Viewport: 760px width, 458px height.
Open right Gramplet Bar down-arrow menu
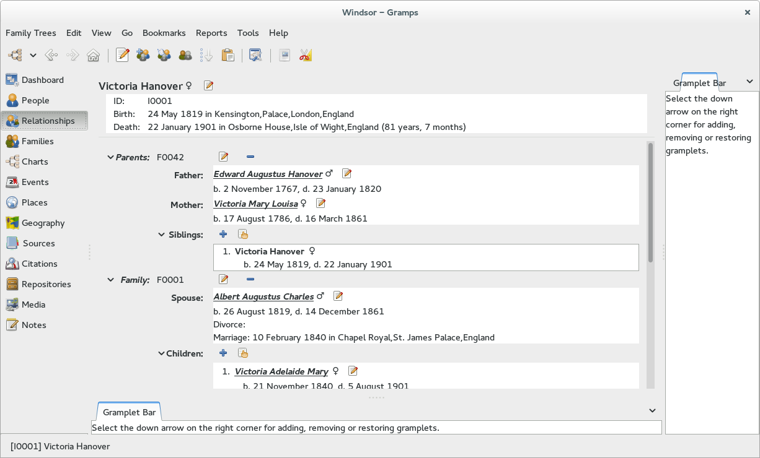pos(749,82)
